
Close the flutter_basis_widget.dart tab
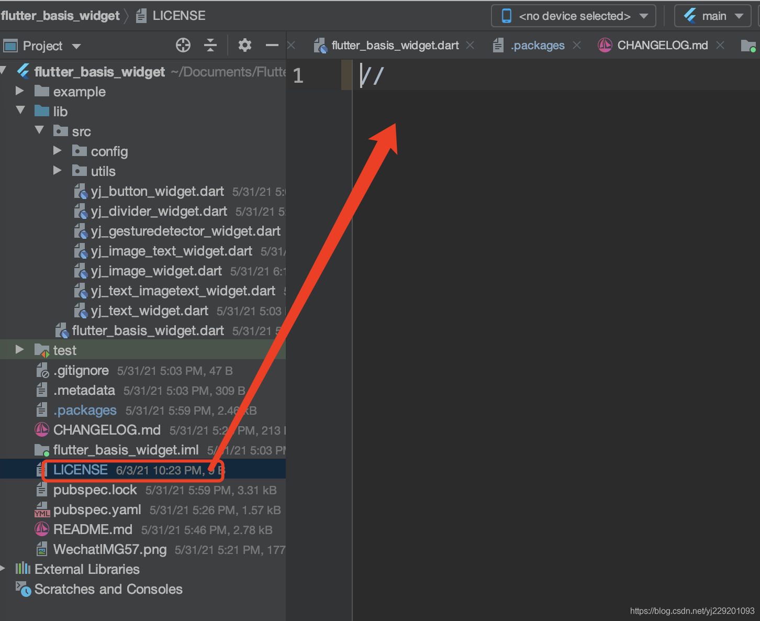470,46
